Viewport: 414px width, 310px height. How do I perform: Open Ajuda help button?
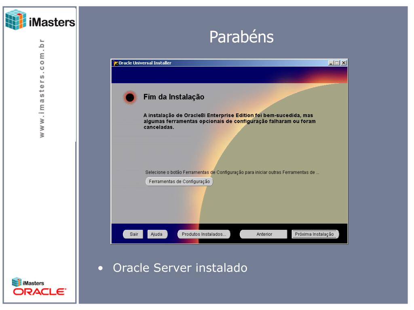[157, 234]
